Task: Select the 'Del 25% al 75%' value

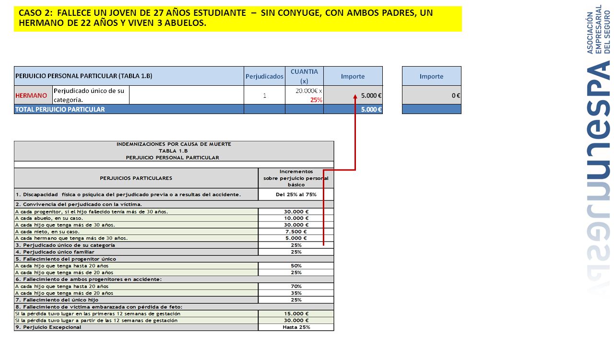Action: pyautogui.click(x=296, y=195)
